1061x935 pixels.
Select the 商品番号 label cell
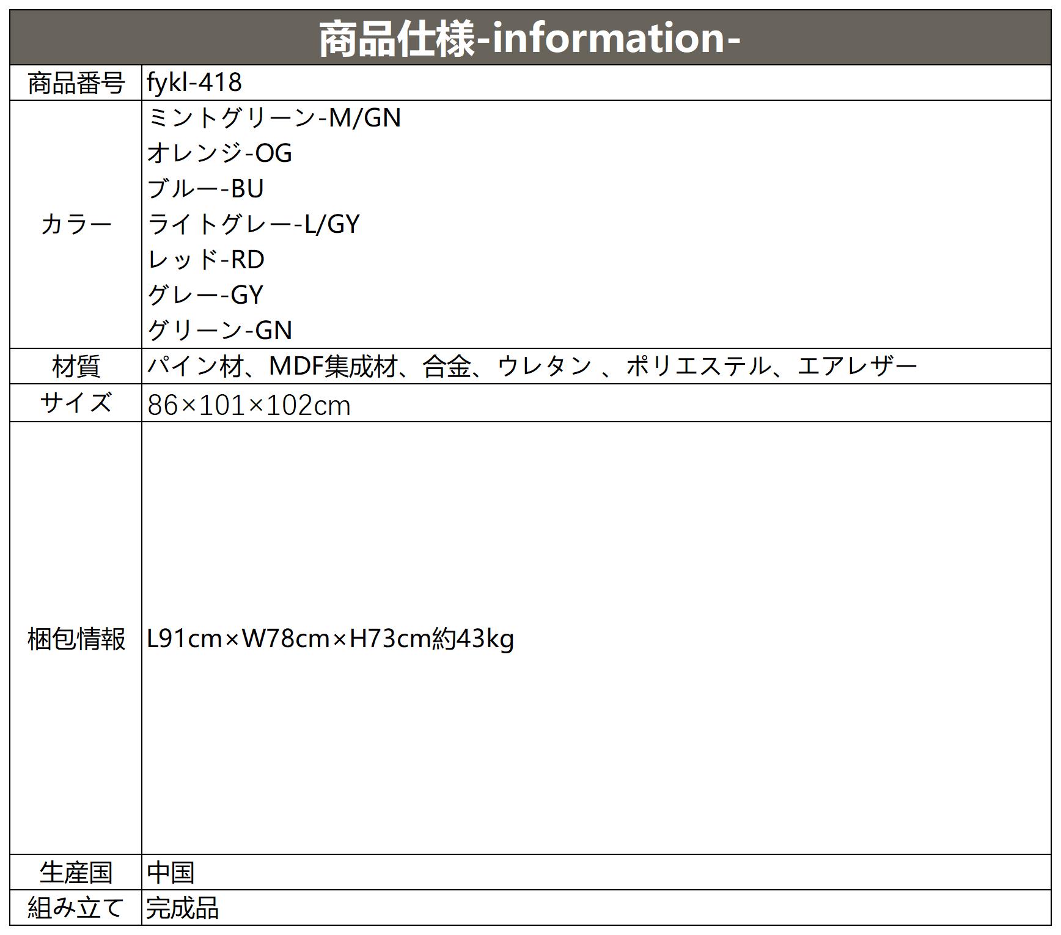click(x=76, y=83)
